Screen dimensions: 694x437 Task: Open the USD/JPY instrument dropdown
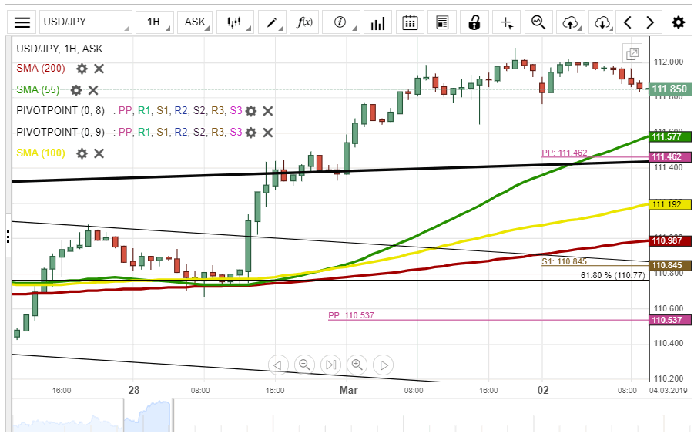click(85, 22)
